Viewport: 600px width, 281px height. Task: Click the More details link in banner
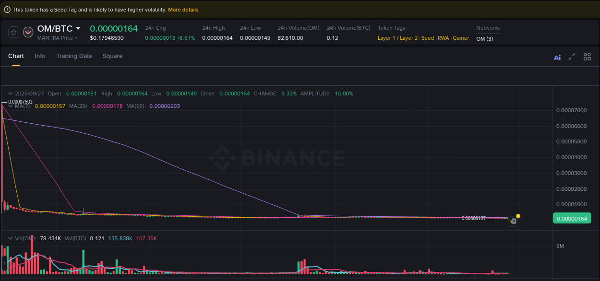(x=183, y=10)
